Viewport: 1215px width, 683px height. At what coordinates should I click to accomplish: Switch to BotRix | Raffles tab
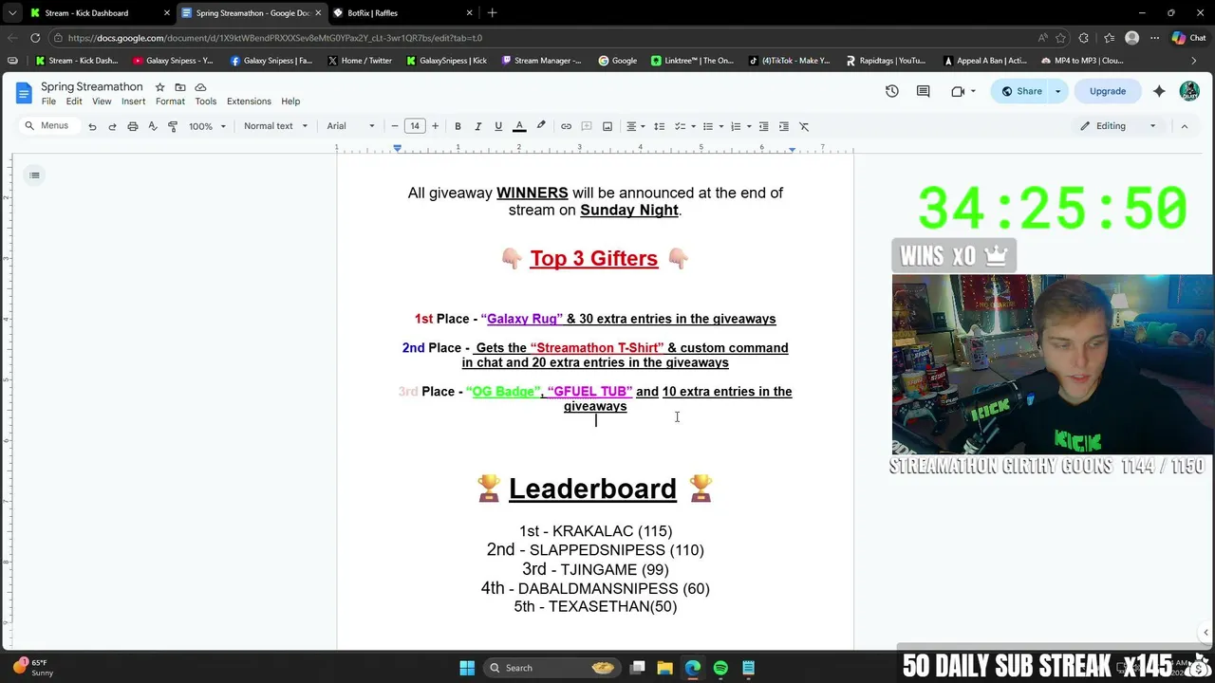(402, 13)
